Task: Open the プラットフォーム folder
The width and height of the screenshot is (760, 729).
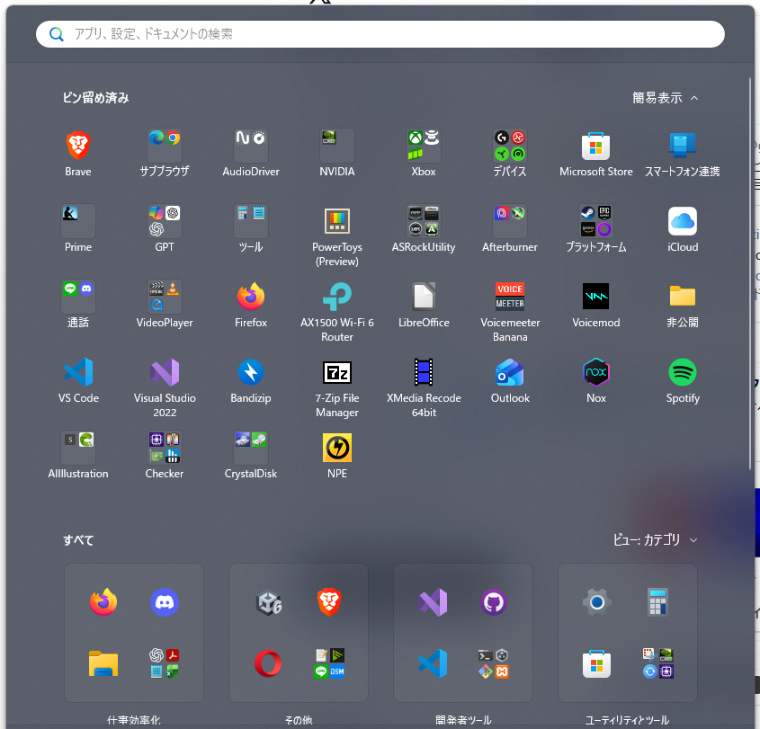Action: point(595,221)
